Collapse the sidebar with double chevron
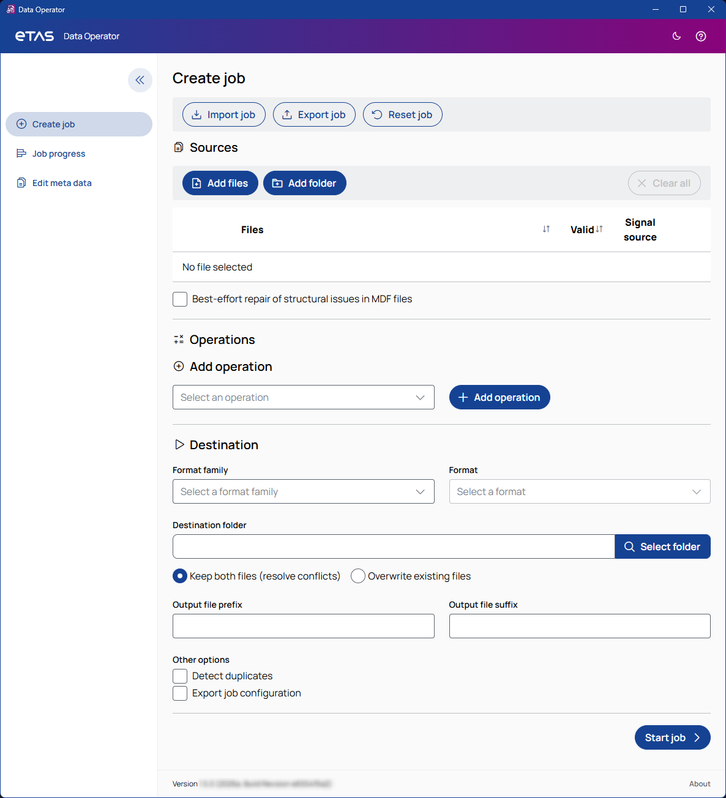 click(140, 80)
